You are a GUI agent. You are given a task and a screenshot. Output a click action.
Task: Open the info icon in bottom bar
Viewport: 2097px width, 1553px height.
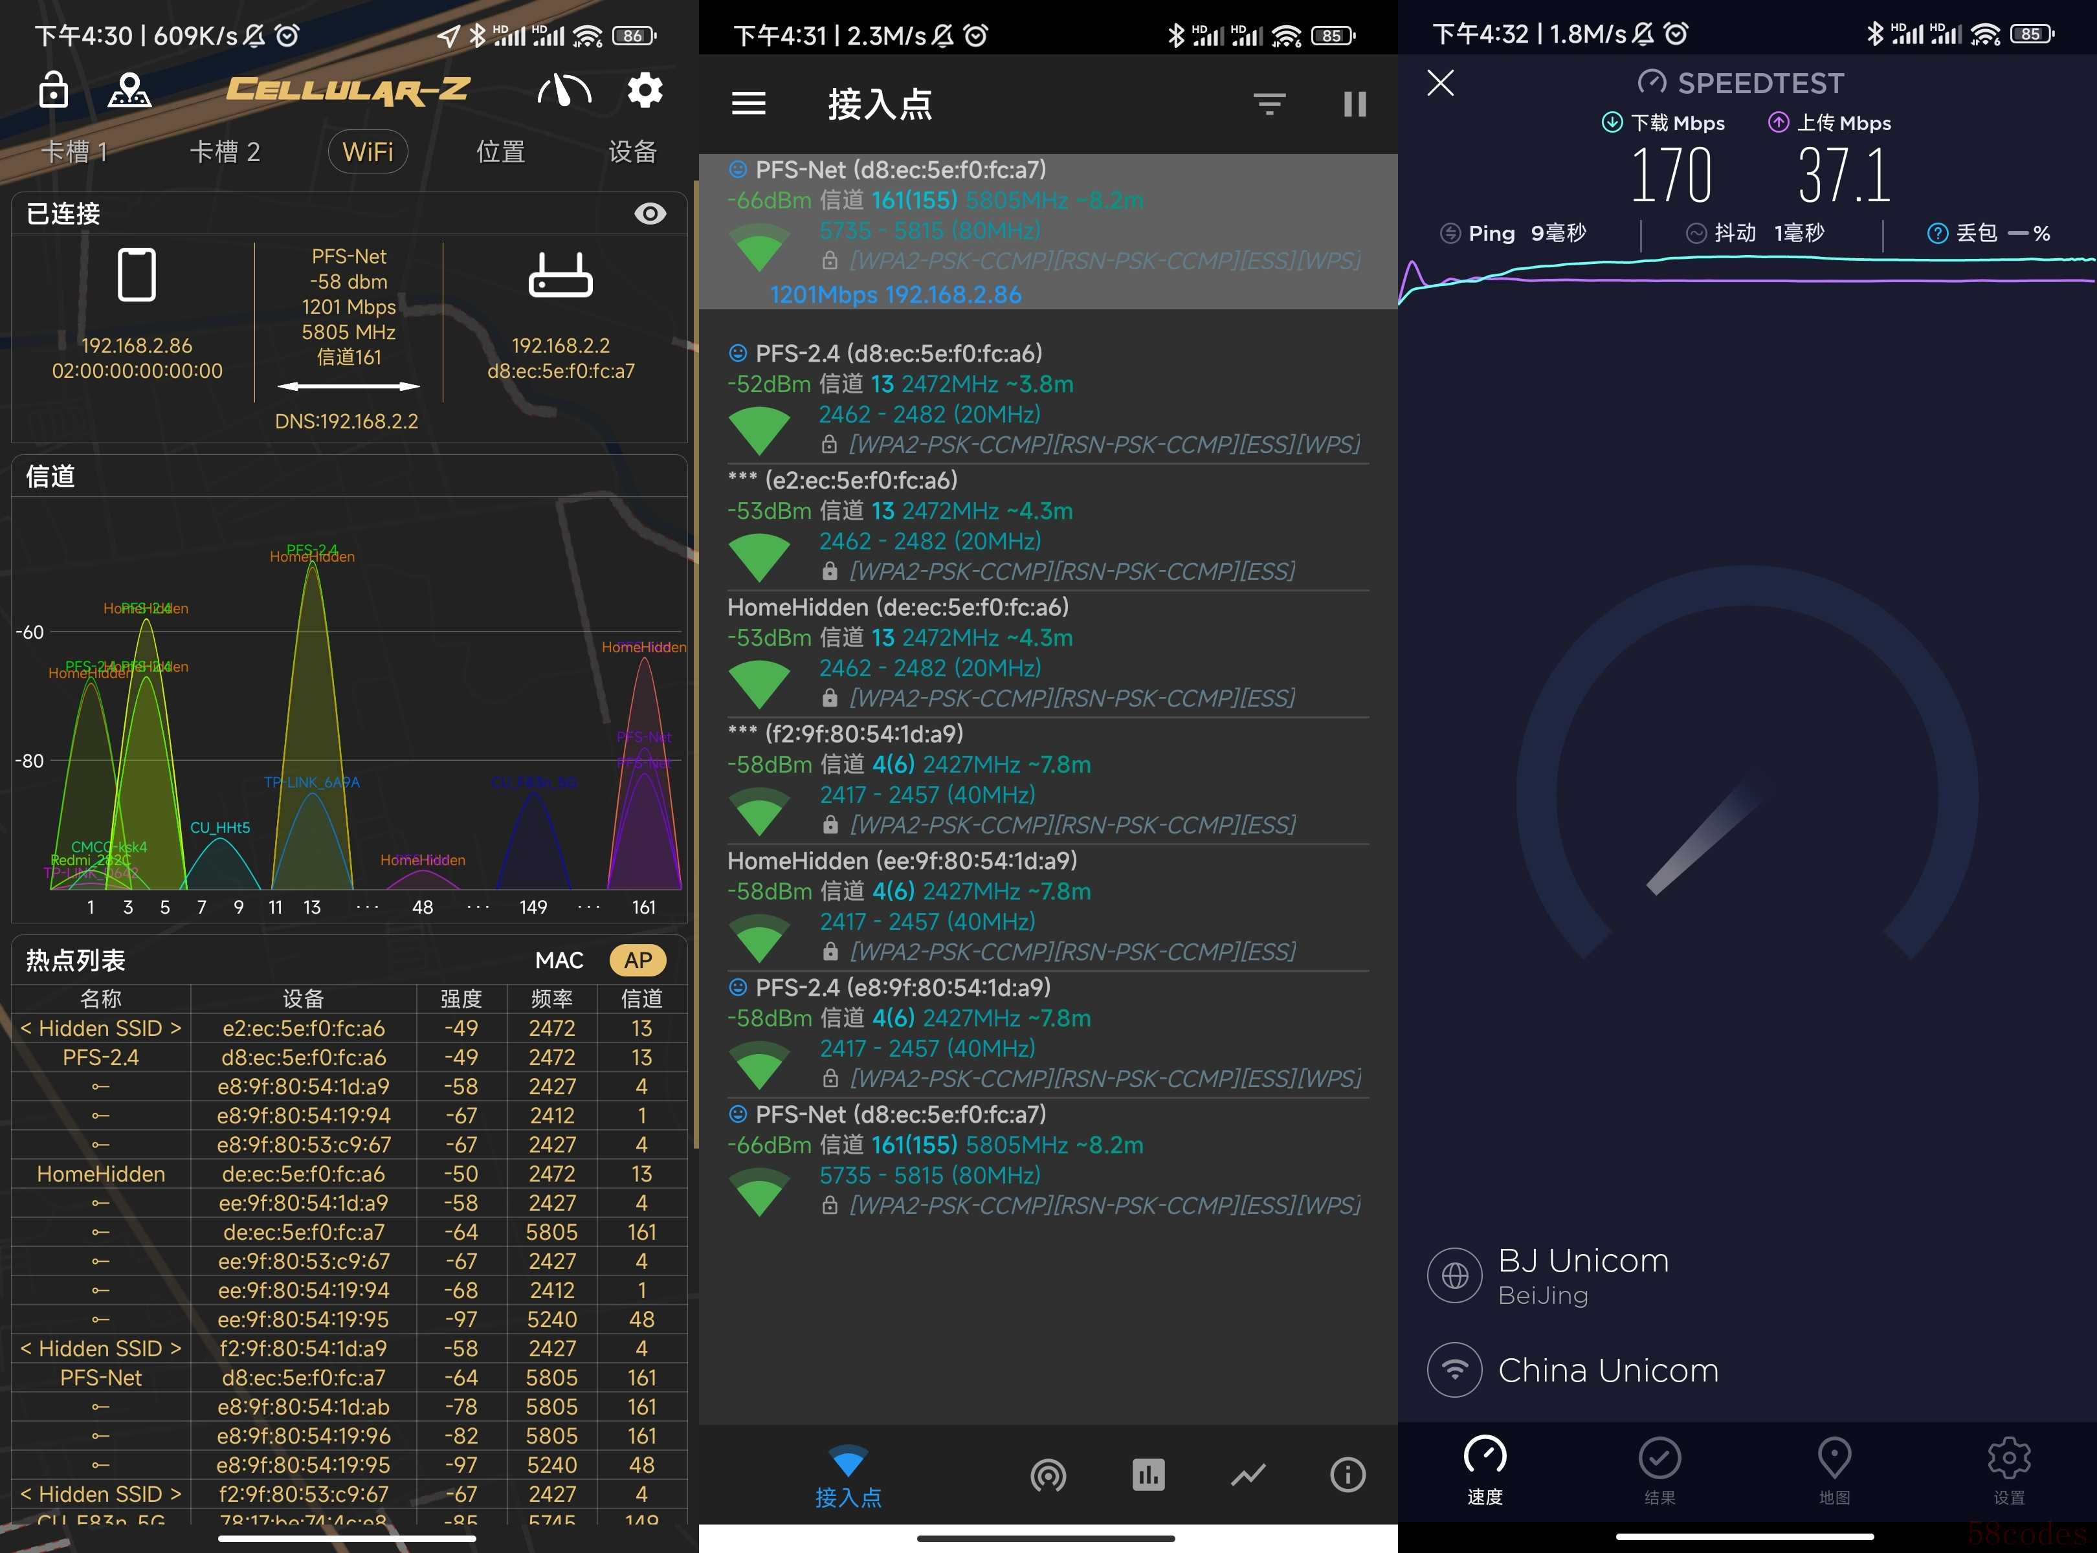pos(1347,1474)
